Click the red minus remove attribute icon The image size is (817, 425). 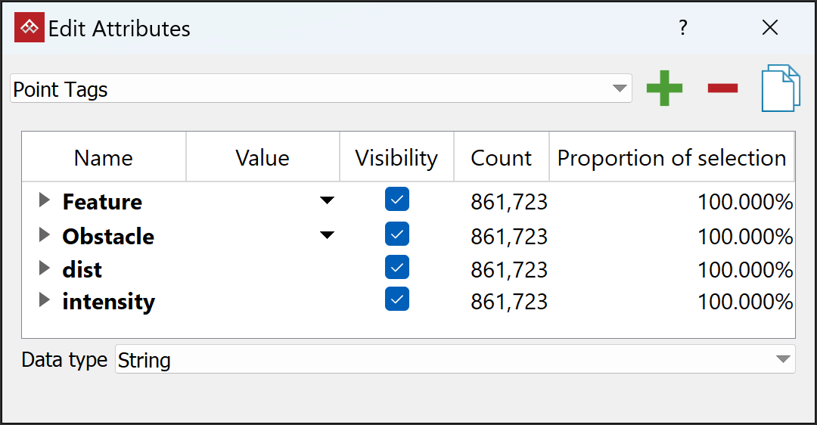click(x=722, y=88)
